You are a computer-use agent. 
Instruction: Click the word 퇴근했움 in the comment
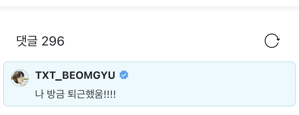coord(85,94)
